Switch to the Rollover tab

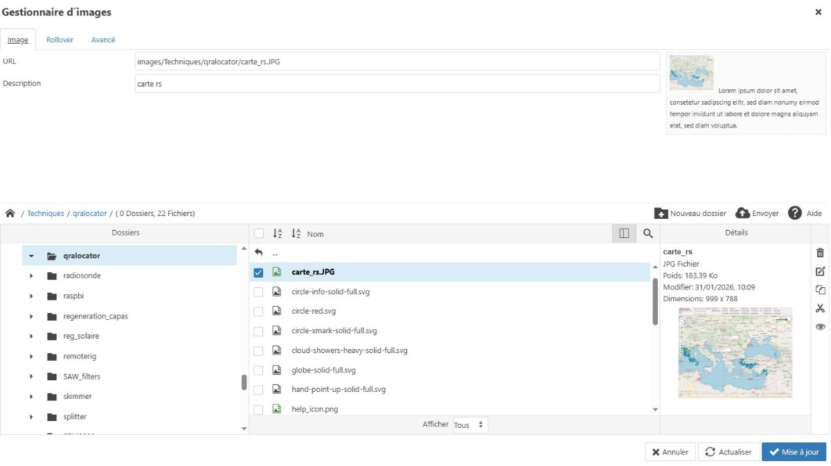[x=60, y=39]
